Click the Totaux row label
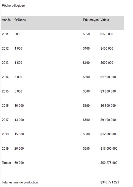Image resolution: width=133 pixels, height=187 pixels. [7, 163]
